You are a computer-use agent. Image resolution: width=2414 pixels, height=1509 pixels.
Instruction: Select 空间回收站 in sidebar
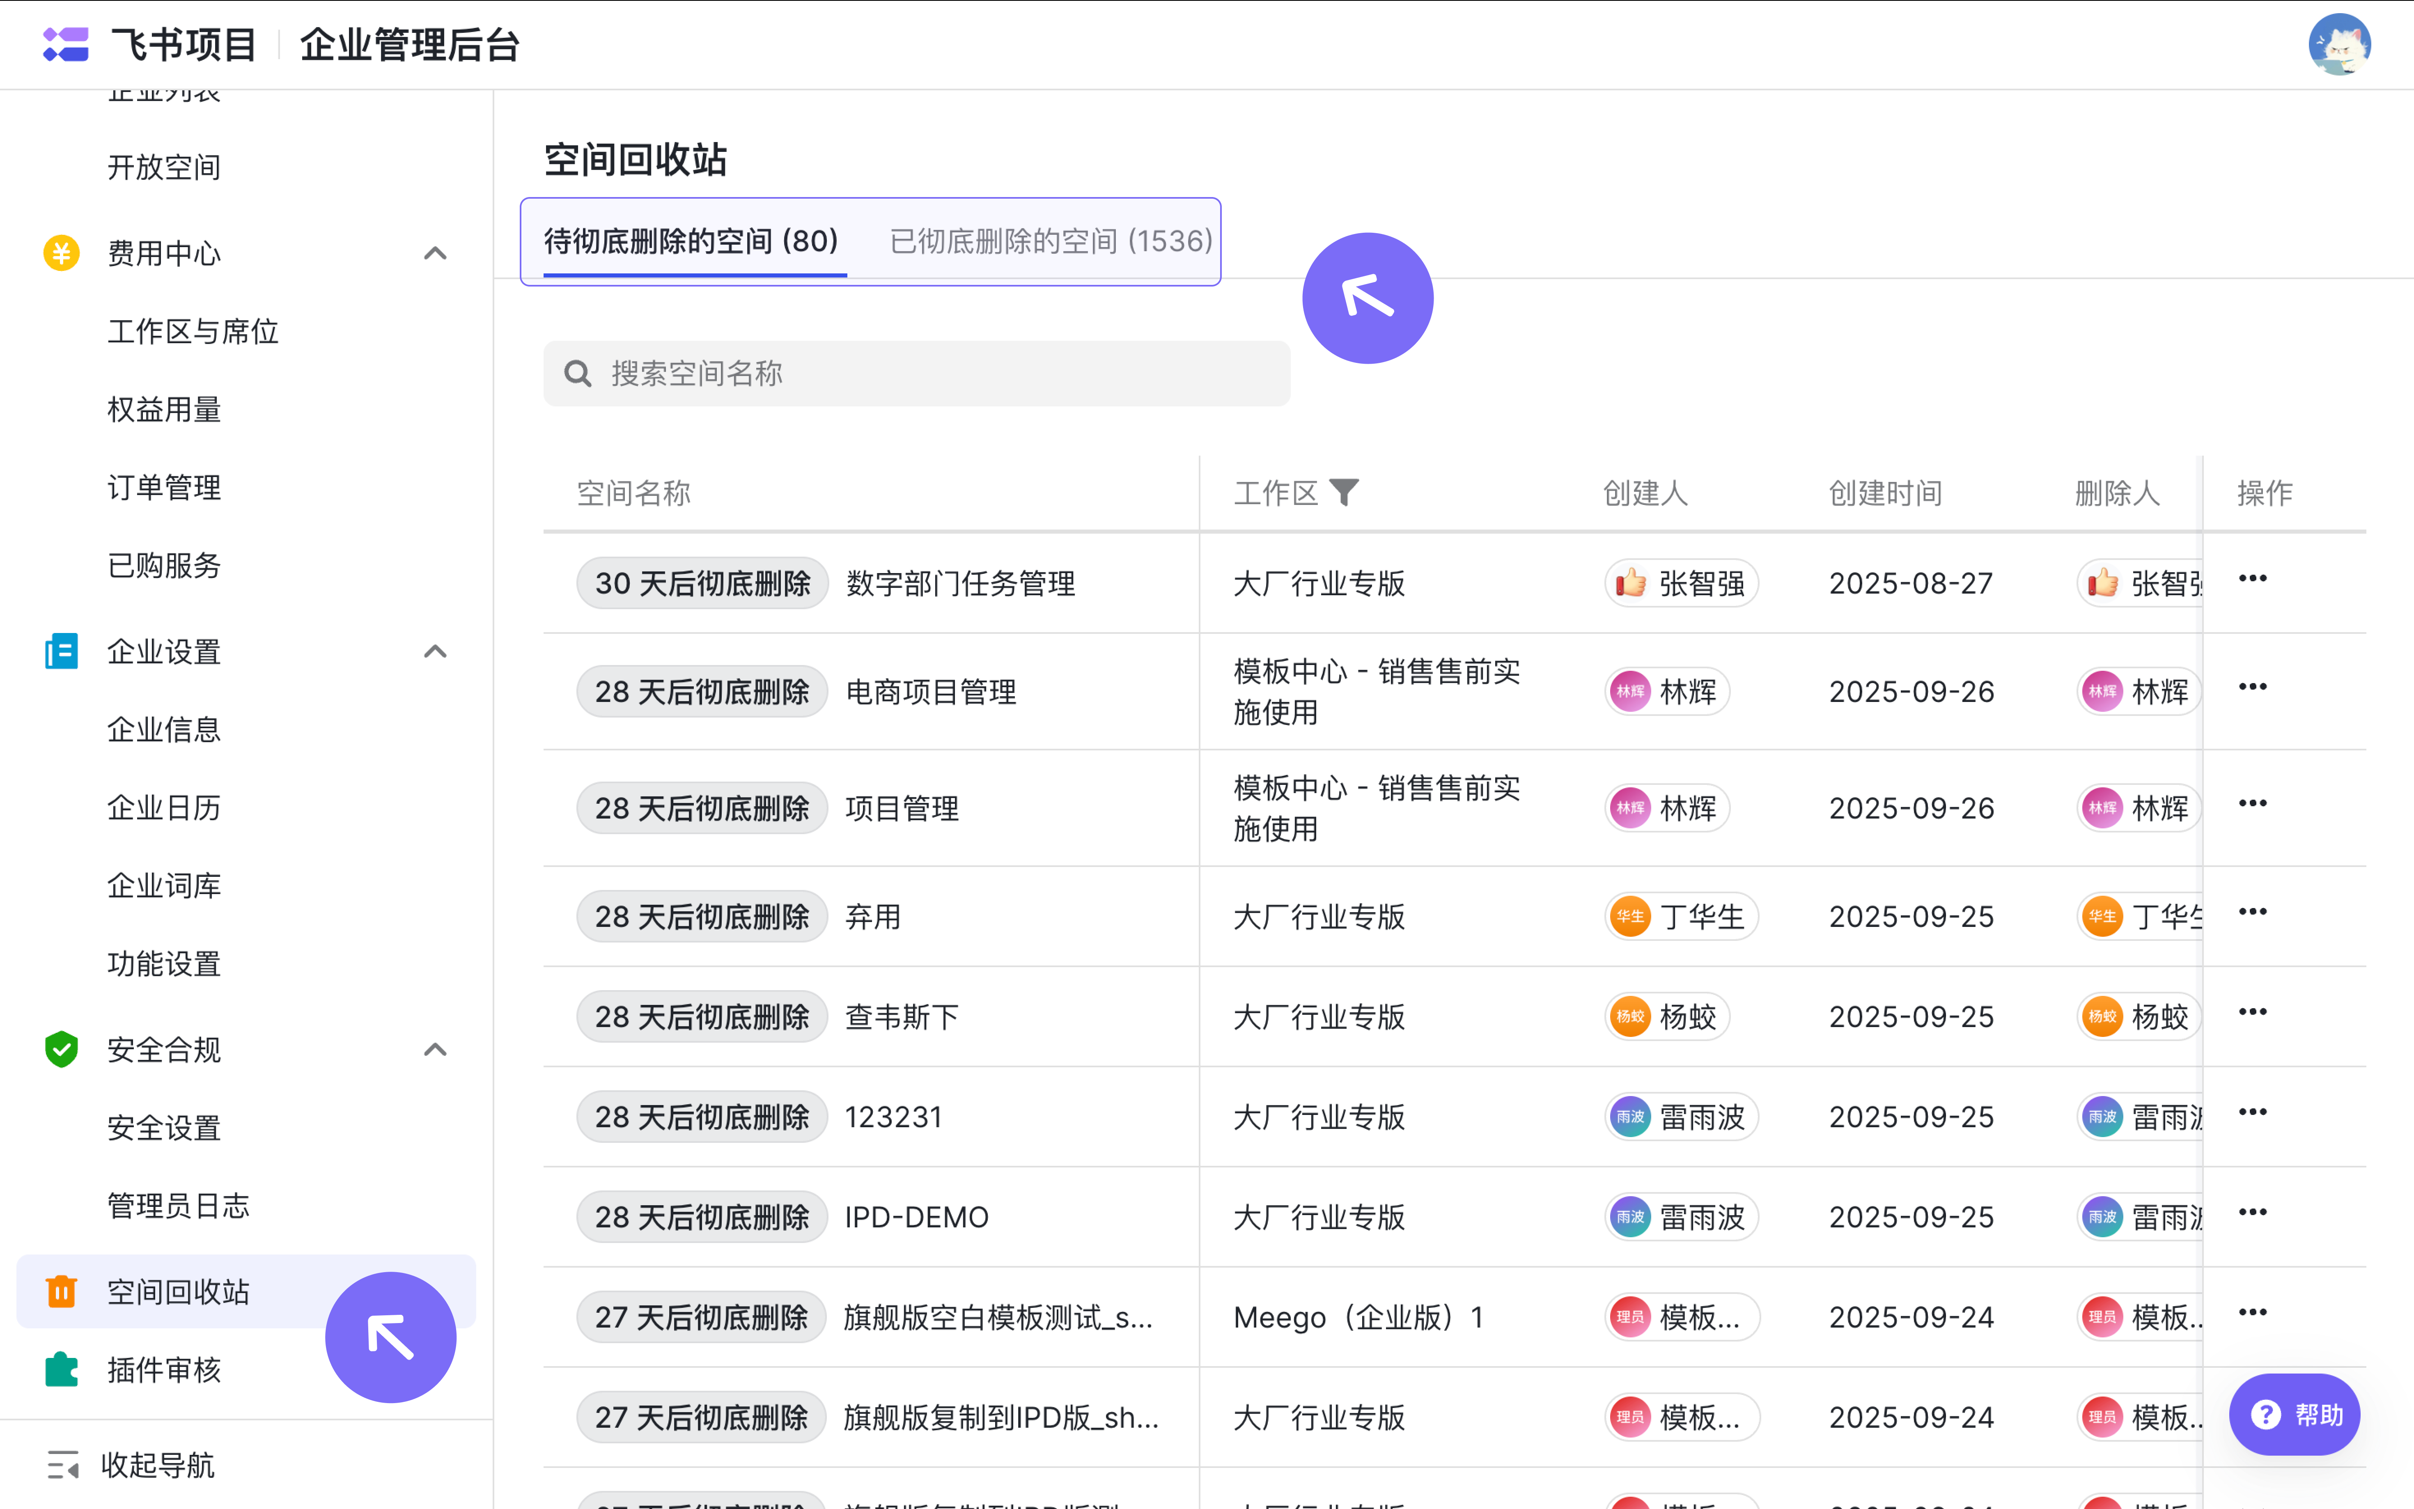[246, 1291]
